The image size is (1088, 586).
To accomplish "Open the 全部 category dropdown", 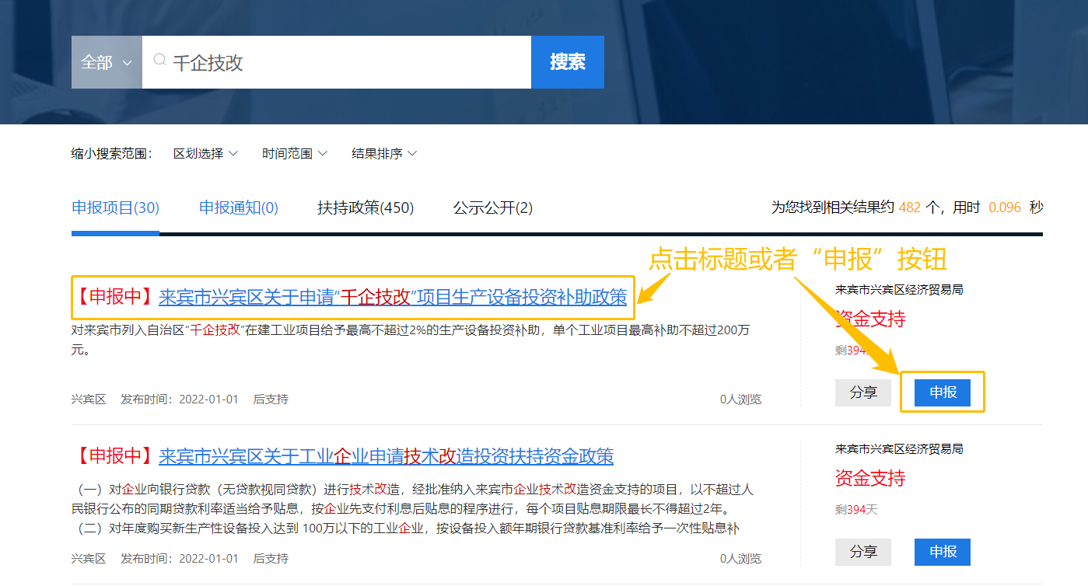I will 107,62.
